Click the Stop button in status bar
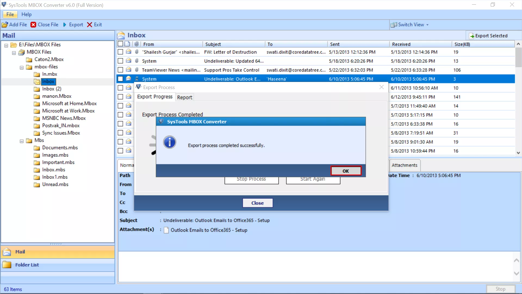The width and height of the screenshot is (522, 294). 501,289
